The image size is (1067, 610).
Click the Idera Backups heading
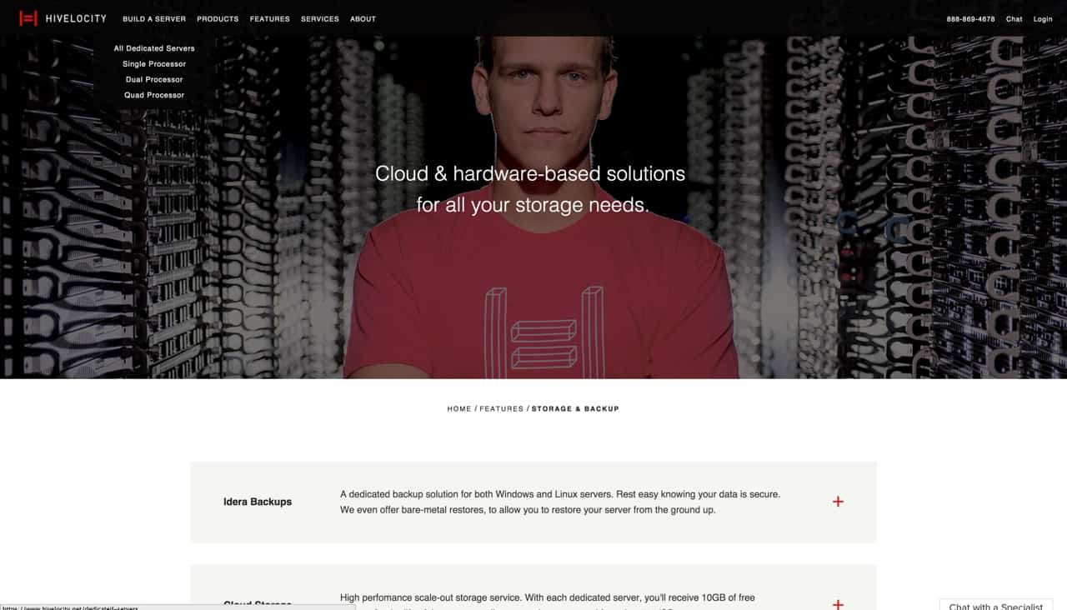coord(258,502)
